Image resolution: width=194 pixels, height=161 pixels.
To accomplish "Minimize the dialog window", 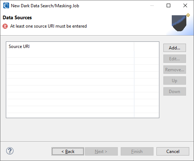I will tap(152, 5).
